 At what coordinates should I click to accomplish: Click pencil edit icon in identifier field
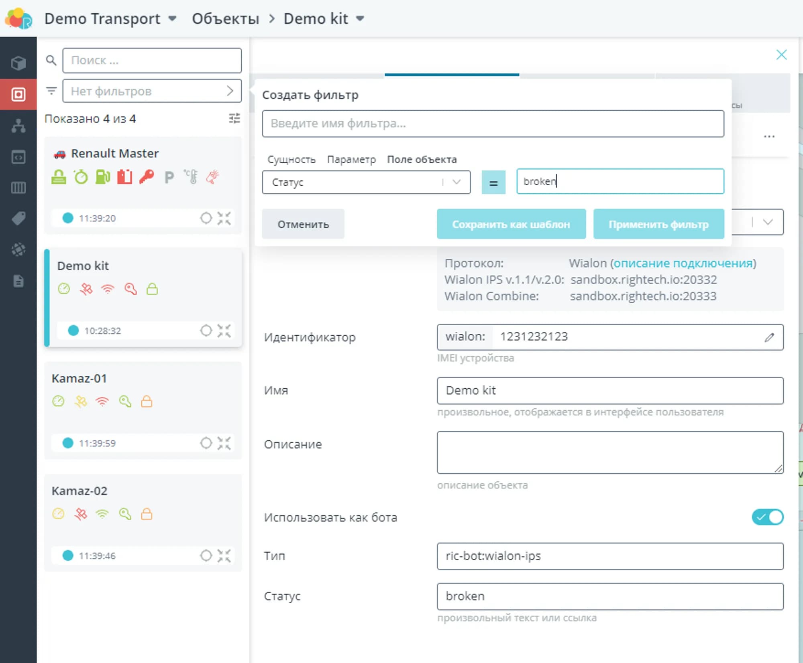tap(769, 337)
